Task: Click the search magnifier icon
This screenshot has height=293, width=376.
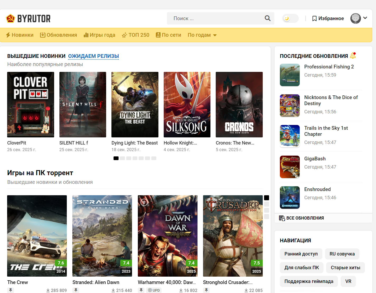Action: (x=267, y=18)
